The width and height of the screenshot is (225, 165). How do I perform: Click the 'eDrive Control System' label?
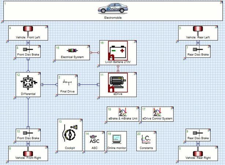click(158, 119)
